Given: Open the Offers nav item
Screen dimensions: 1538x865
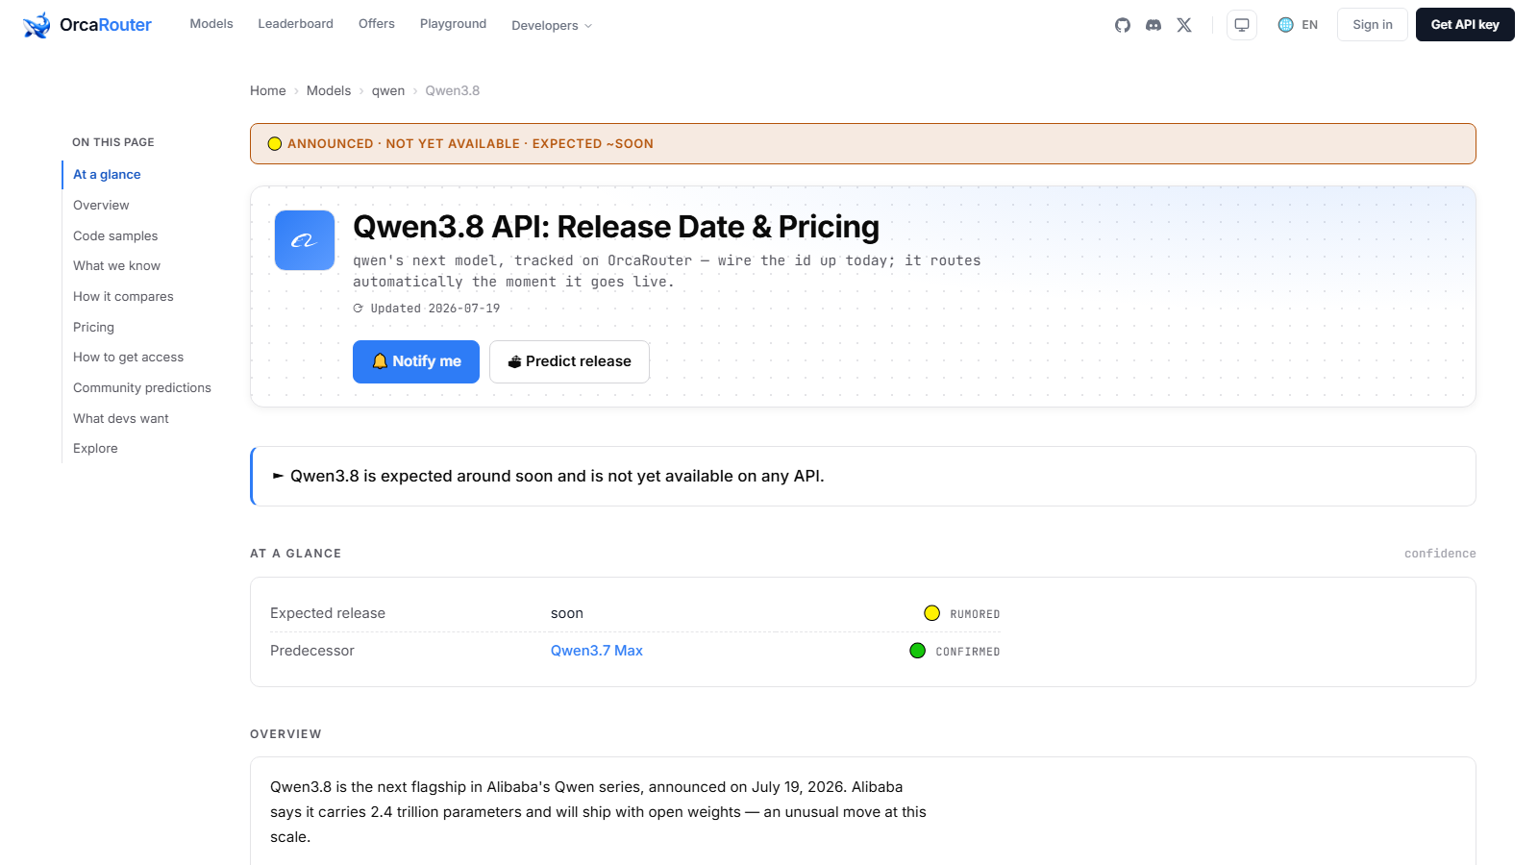Looking at the screenshot, I should tap(377, 24).
